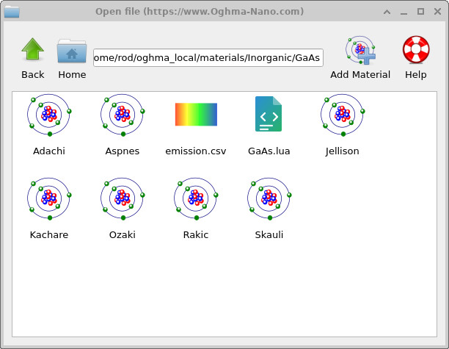
Task: Click the folder icon in the title bar
Action: tap(12, 12)
